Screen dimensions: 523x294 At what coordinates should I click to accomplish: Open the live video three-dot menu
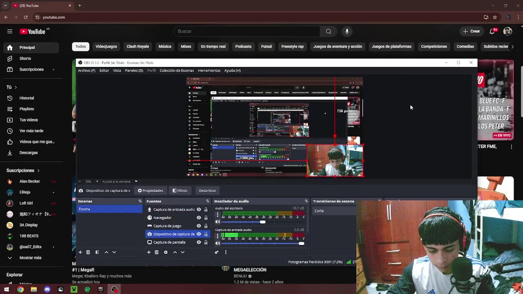pos(511,147)
